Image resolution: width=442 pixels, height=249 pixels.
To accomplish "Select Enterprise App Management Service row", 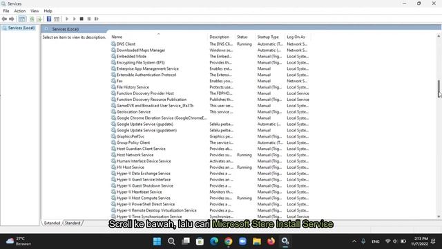I will click(x=210, y=68).
